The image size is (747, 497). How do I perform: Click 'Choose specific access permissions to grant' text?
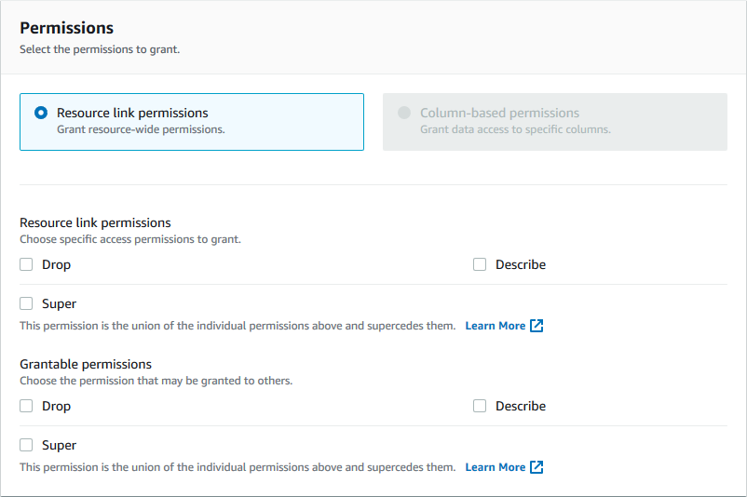coord(130,239)
